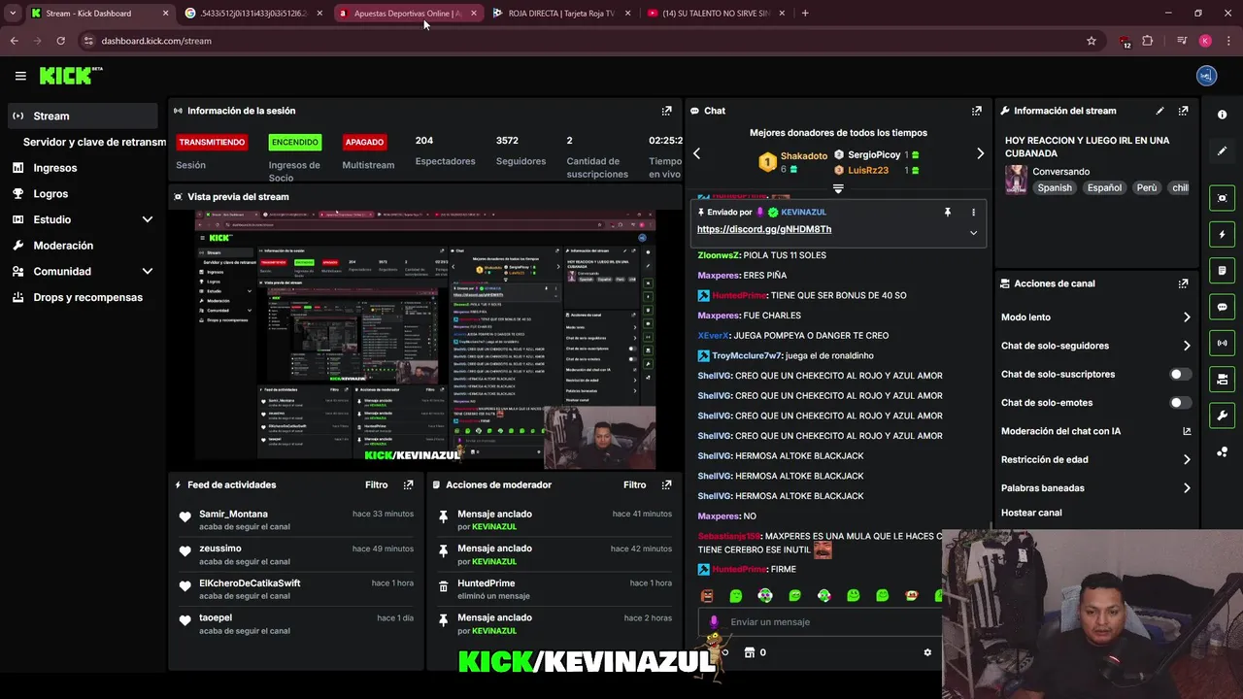Screen dimensions: 1243x699
Task: Click the Perú tag
Action: [x=1146, y=188]
